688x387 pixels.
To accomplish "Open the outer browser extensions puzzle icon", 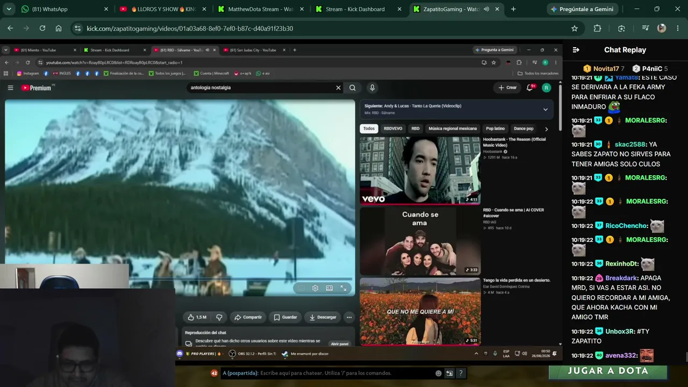I will coord(597,28).
